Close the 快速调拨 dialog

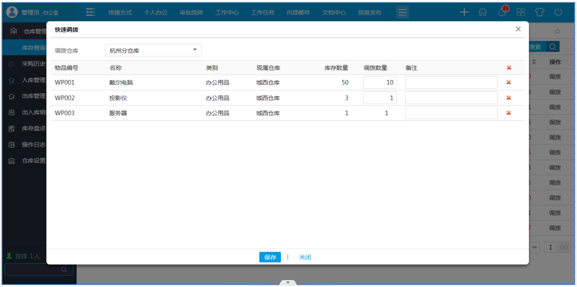(518, 29)
